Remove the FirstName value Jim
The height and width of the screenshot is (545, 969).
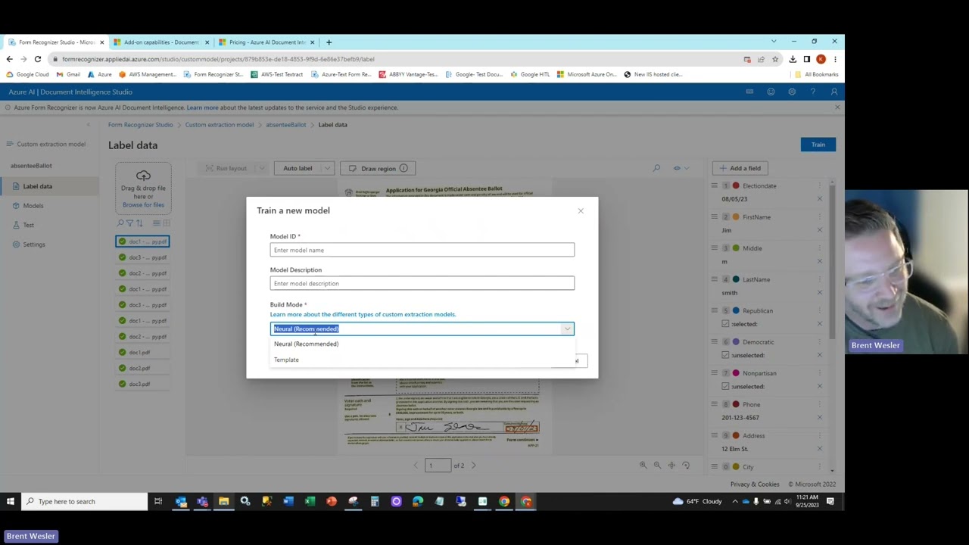point(819,230)
